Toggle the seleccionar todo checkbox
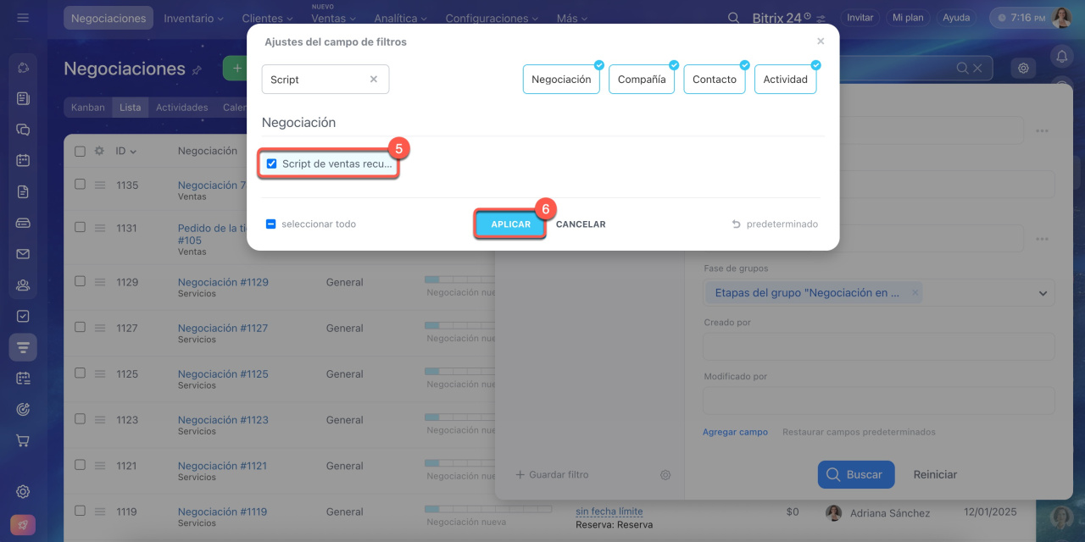The width and height of the screenshot is (1085, 542). coord(270,224)
